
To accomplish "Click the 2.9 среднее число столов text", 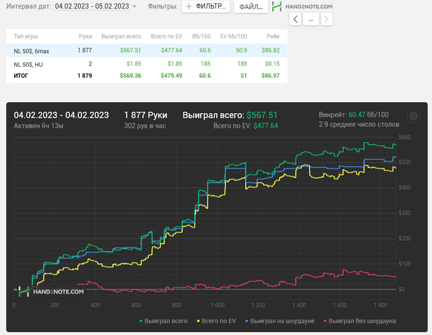I will [x=359, y=124].
